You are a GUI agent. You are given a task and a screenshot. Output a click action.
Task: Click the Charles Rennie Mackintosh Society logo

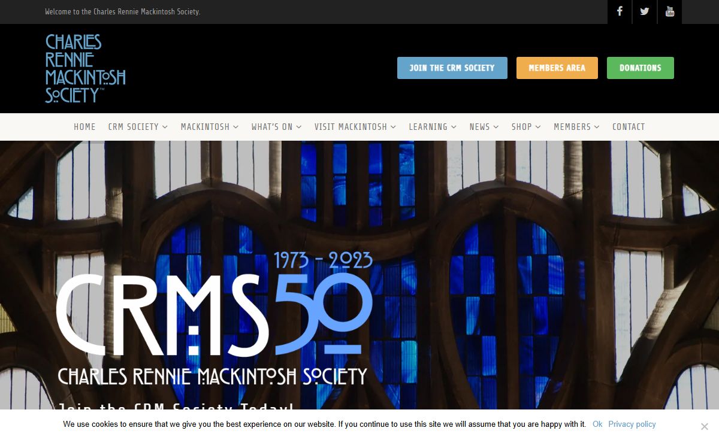click(x=85, y=68)
